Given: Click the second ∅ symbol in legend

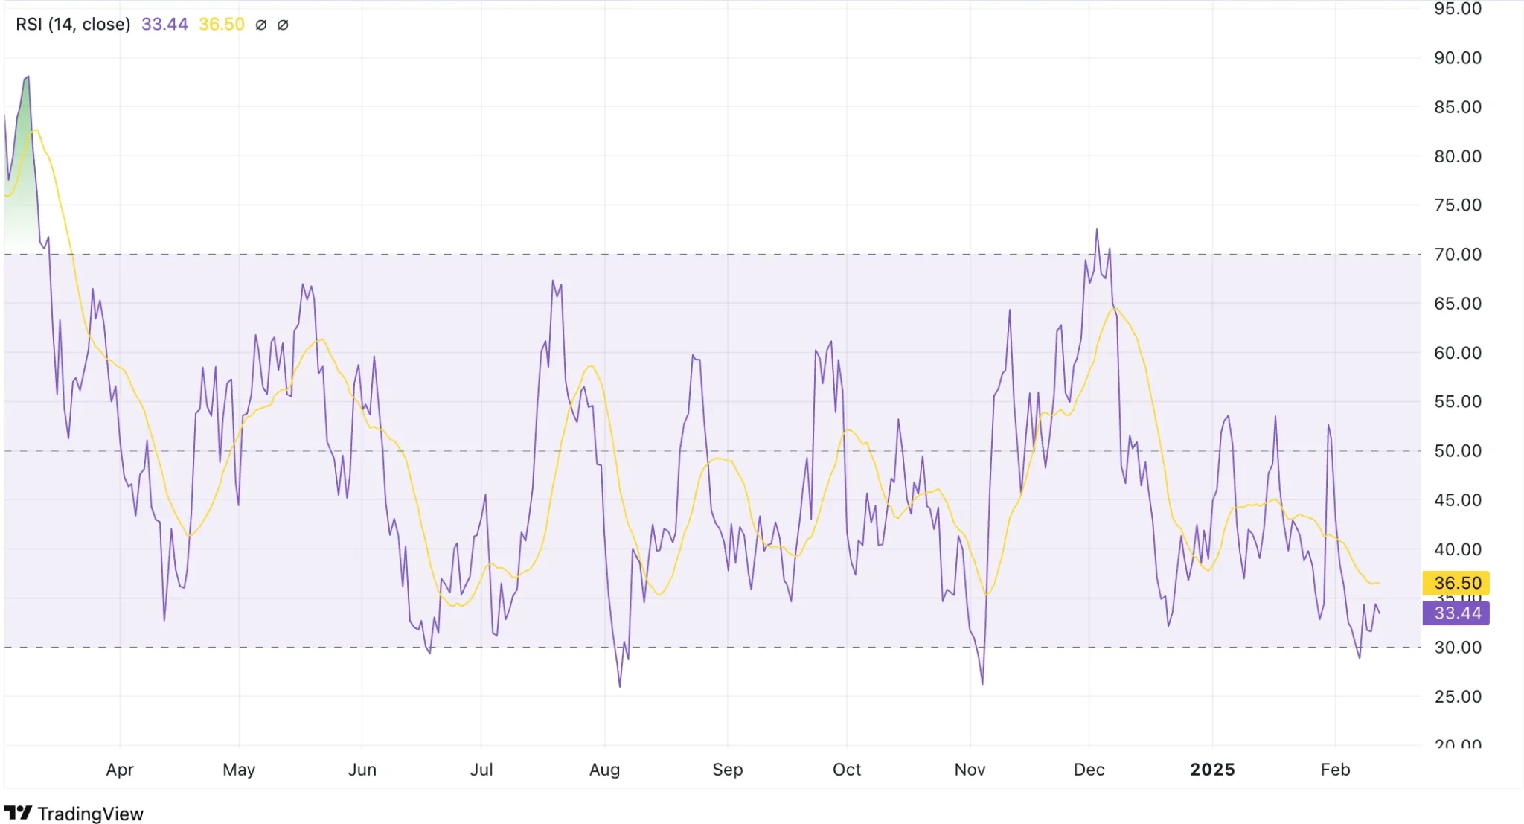Looking at the screenshot, I should (283, 25).
